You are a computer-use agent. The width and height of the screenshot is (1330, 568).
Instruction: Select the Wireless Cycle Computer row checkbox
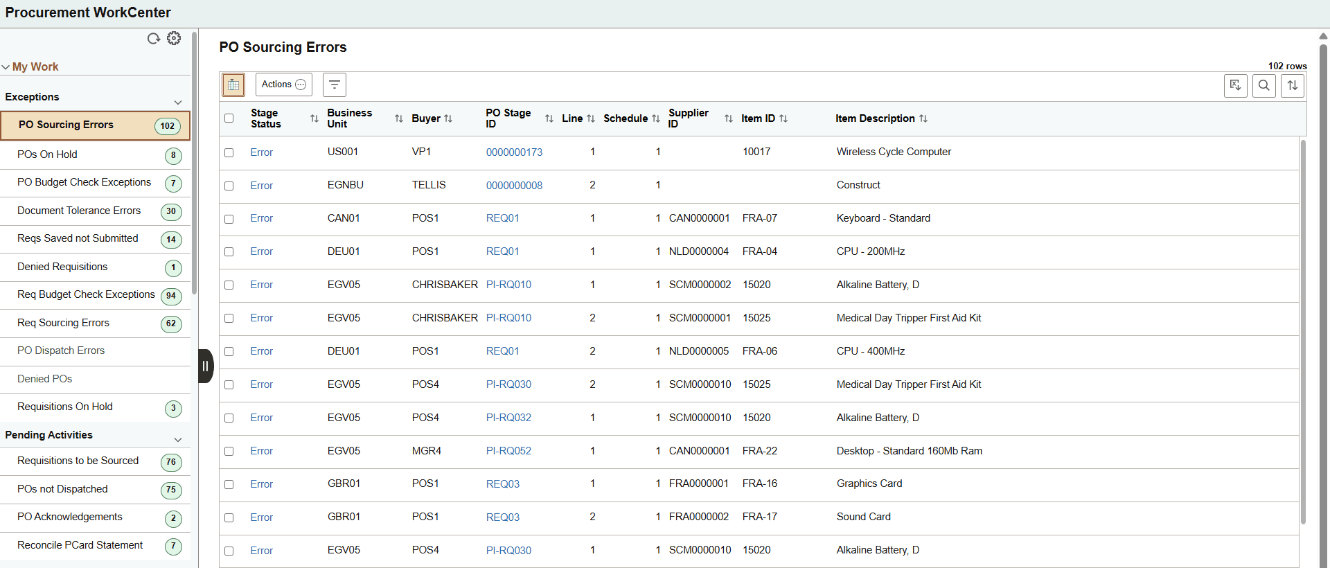point(229,152)
